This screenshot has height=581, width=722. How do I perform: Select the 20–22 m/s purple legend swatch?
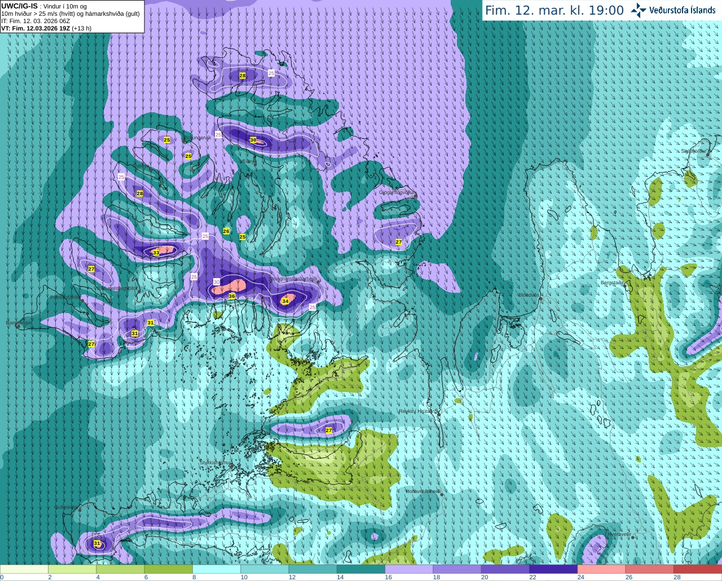505,569
